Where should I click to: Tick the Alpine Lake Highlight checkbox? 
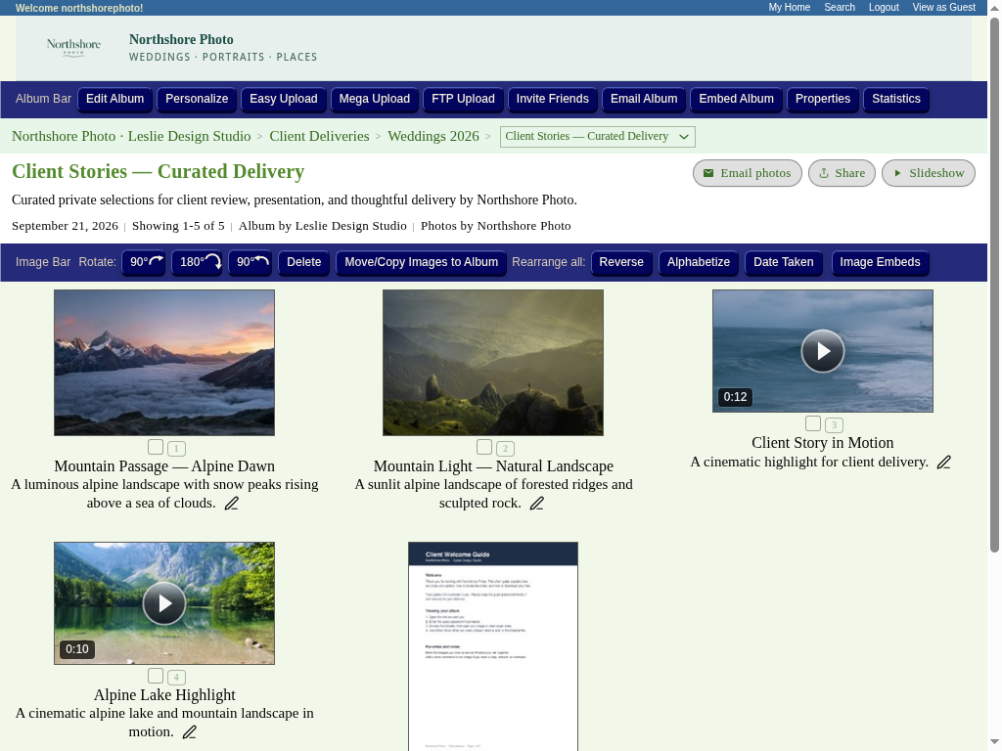156,675
